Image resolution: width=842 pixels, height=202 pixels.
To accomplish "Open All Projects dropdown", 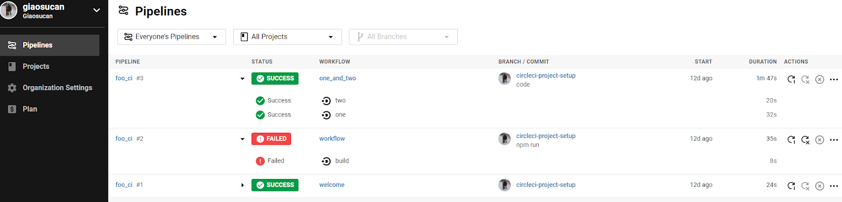I will point(287,37).
